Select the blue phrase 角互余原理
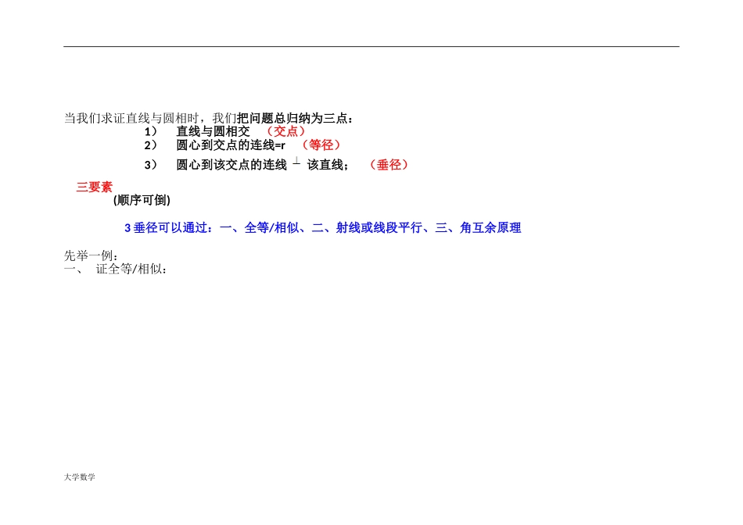743x525 pixels. point(493,228)
